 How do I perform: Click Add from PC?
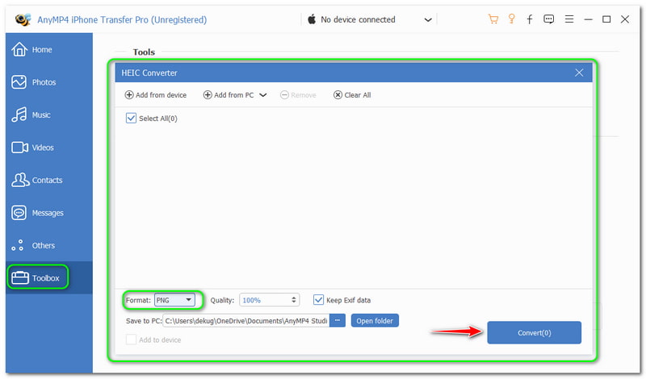[x=229, y=95]
